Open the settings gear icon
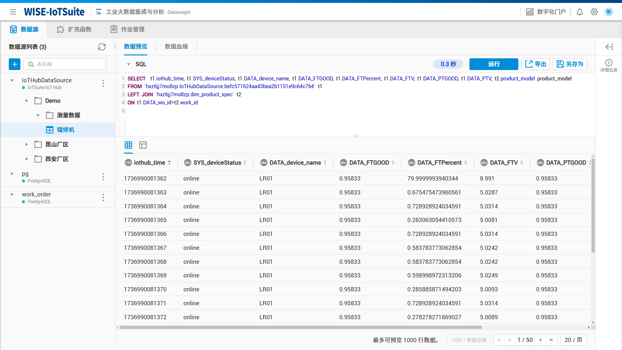The width and height of the screenshot is (622, 350). (x=594, y=12)
